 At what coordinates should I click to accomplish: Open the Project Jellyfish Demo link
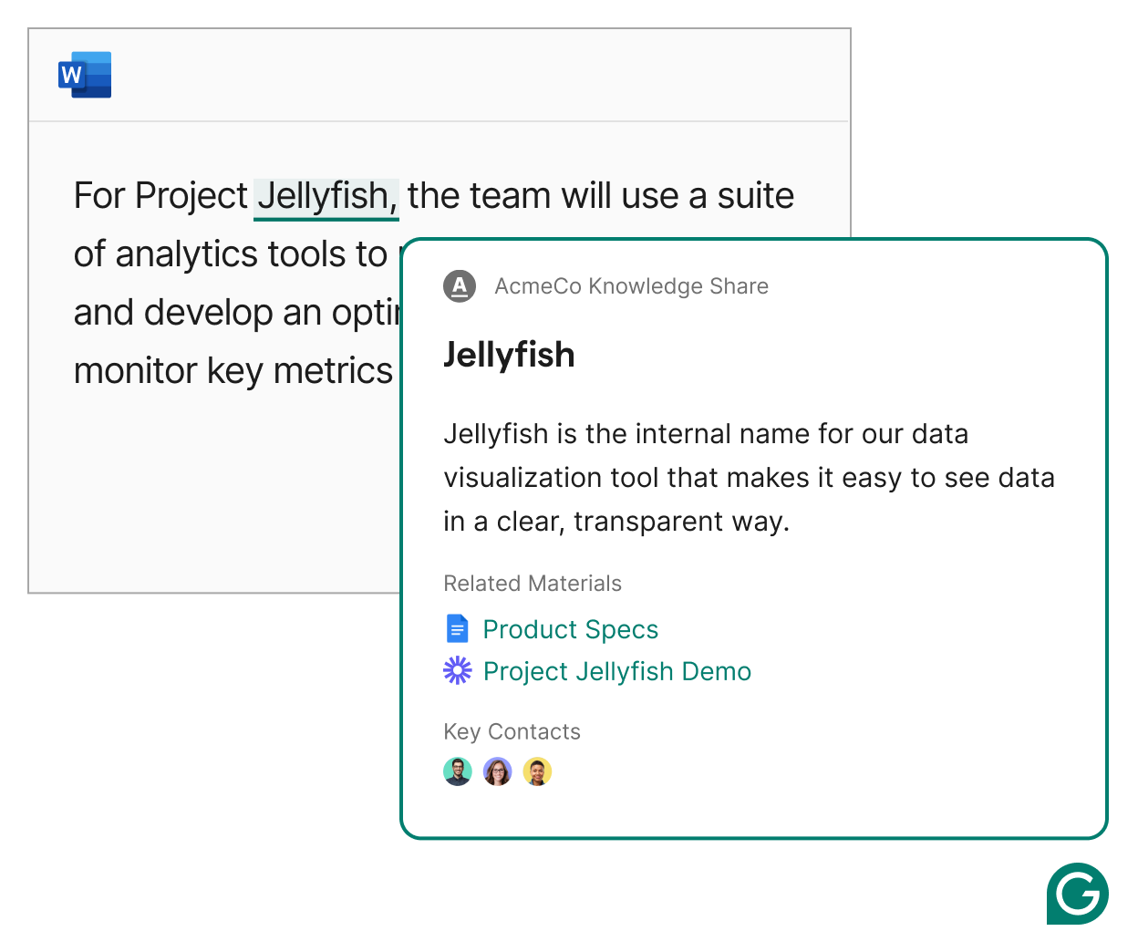pos(617,671)
